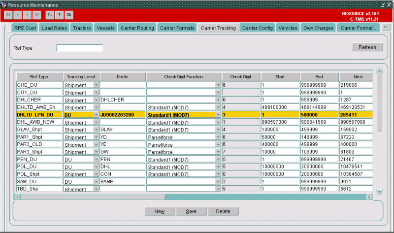Image resolution: width=394 pixels, height=233 pixels.
Task: Open Check Digit Function dropdown for POL_Shpt row
Action: pos(218,174)
